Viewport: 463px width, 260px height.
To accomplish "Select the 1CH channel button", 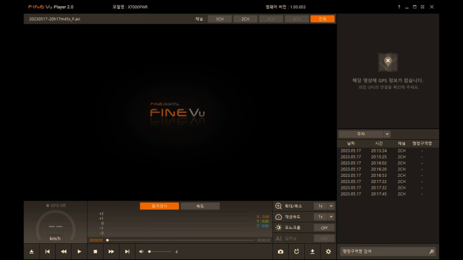I will (220, 19).
